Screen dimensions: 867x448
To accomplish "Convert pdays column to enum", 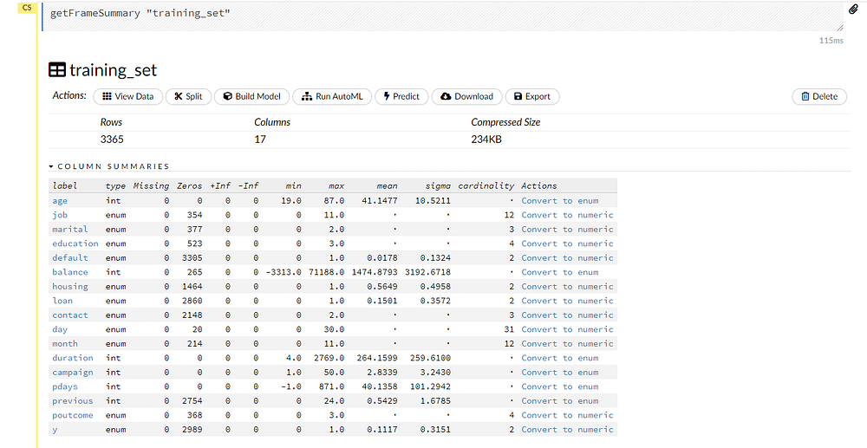I will 559,386.
